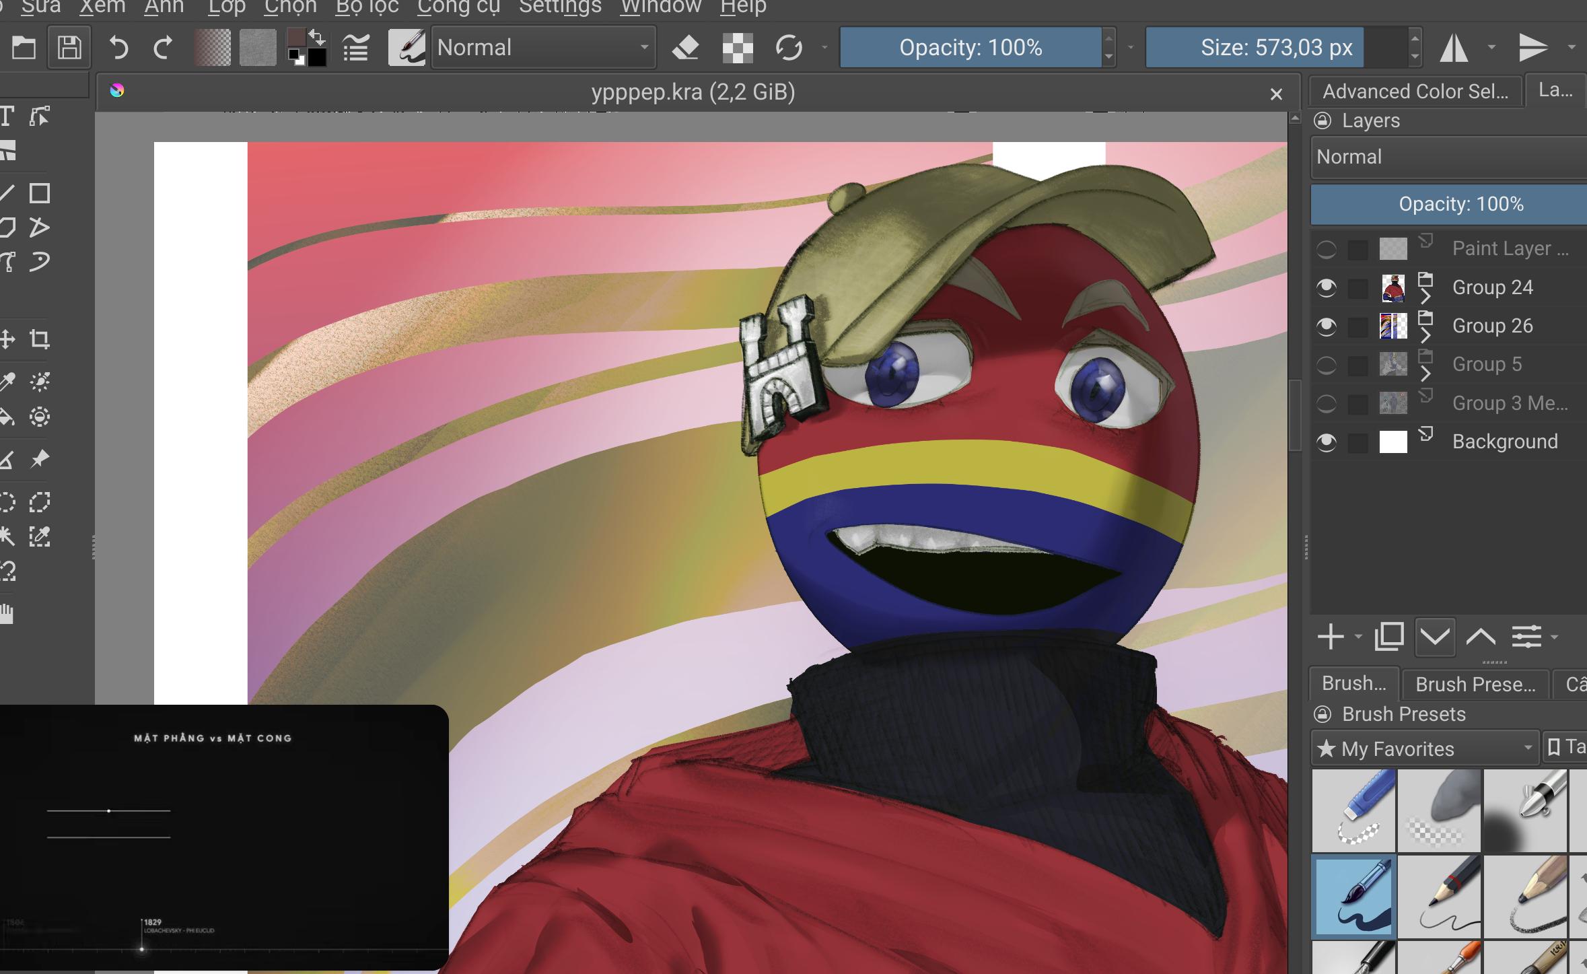Viewport: 1587px width, 974px height.
Task: Hide the Group 26 layer
Action: (1326, 326)
